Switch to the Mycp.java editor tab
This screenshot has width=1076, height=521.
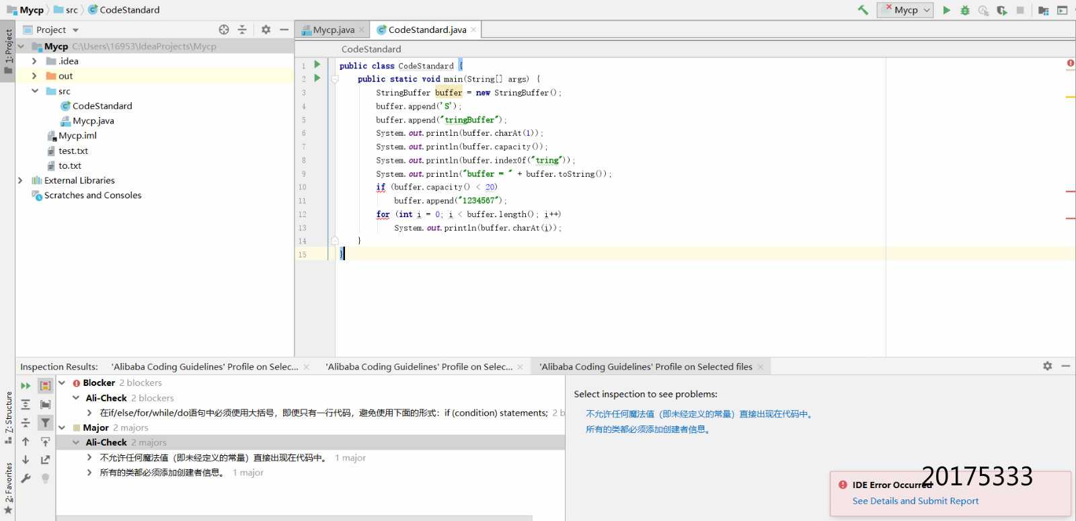pyautogui.click(x=334, y=30)
